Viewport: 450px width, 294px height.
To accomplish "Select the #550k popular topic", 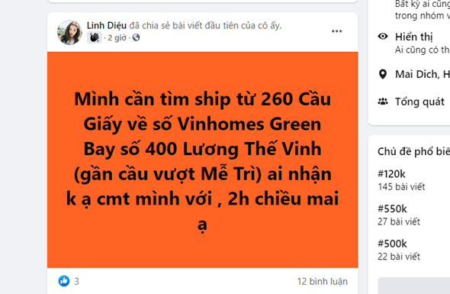I will 392,208.
